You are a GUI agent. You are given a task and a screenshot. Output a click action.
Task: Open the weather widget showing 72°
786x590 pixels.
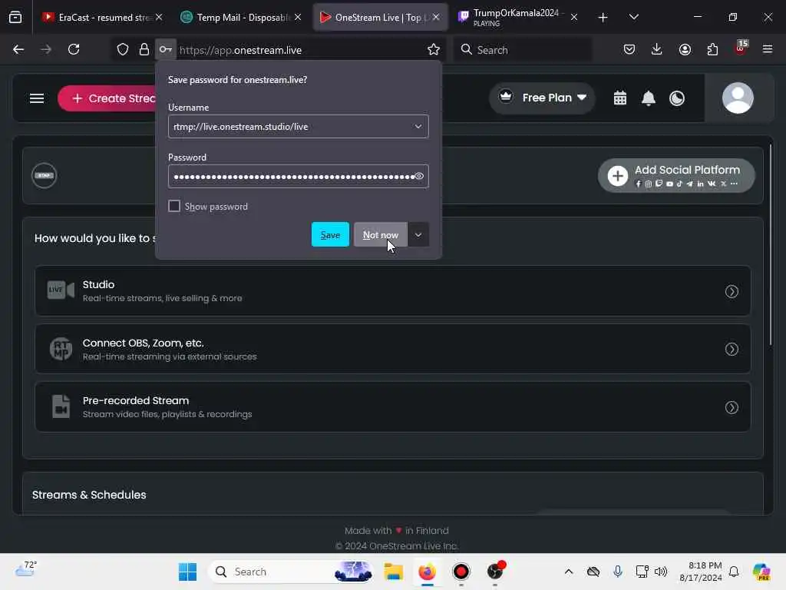(x=25, y=569)
